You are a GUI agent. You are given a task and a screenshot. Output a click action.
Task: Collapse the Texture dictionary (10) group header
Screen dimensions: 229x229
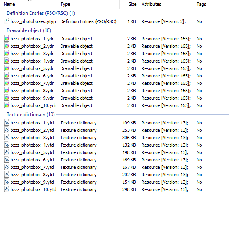point(30,114)
